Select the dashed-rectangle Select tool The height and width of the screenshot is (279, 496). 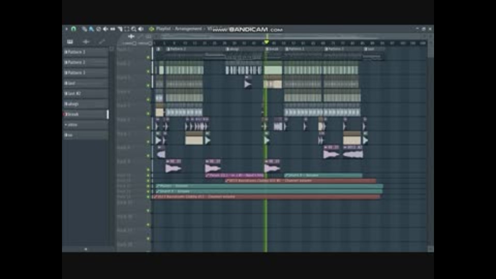(x=127, y=29)
